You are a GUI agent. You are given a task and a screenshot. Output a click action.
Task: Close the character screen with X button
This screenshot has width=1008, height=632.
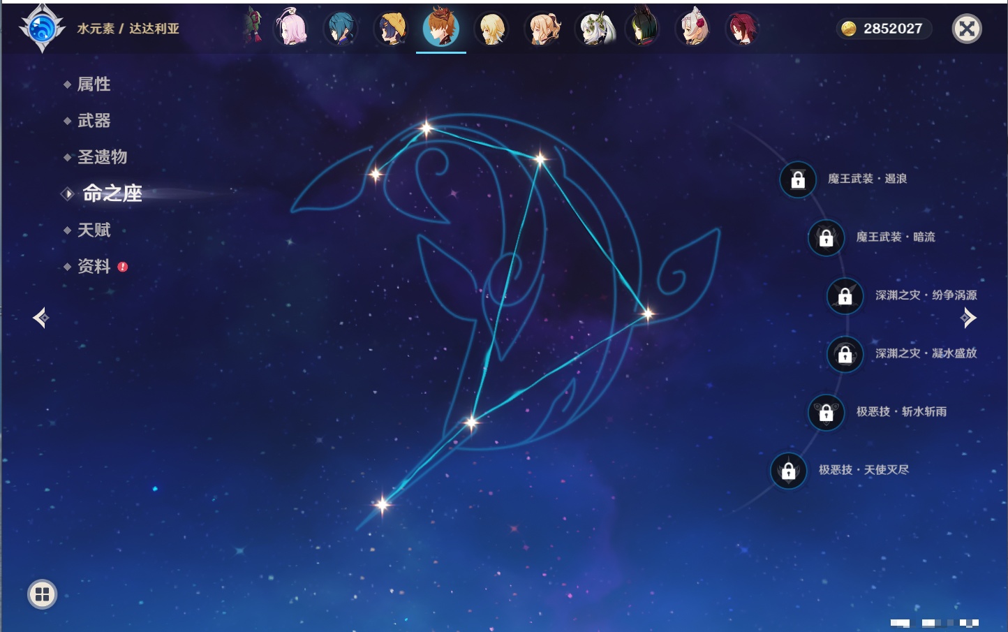coord(967,29)
